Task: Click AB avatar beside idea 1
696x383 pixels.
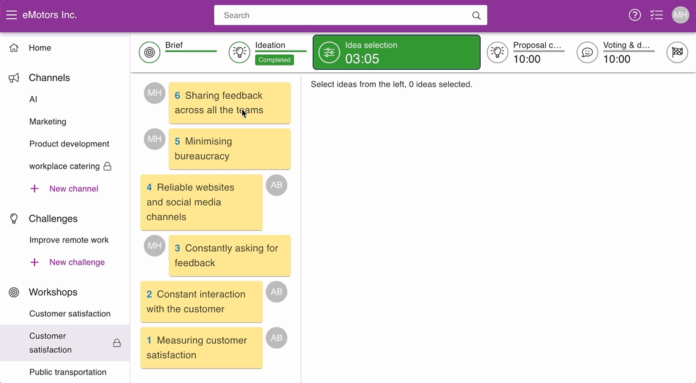Action: pos(277,338)
